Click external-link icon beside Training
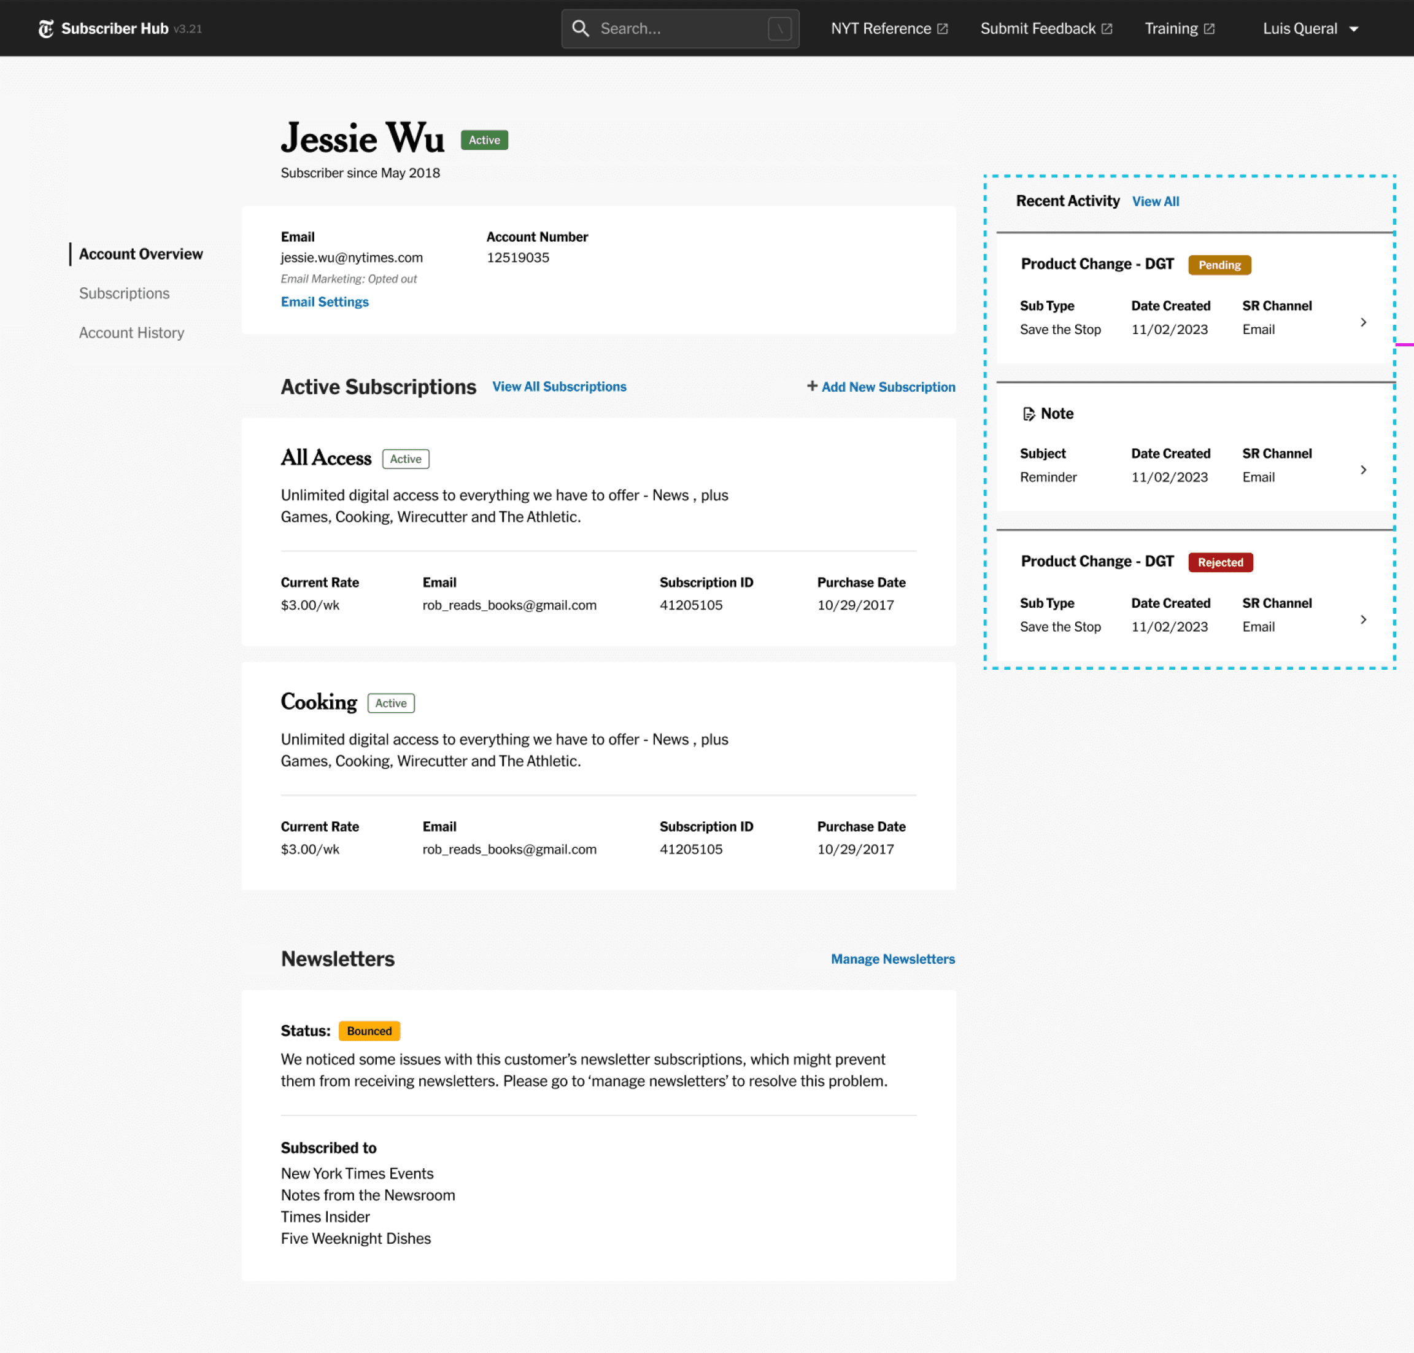 tap(1209, 29)
